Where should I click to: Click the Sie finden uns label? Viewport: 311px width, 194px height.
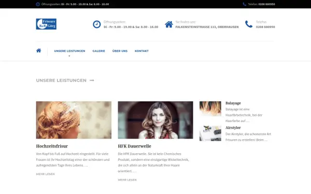[x=186, y=22]
